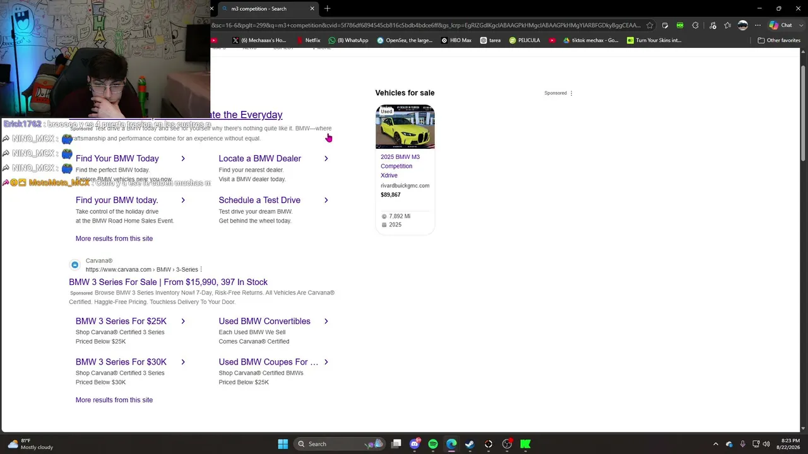This screenshot has height=454, width=808.
Task: Switch to Microsoft Edge on the taskbar
Action: 451,444
